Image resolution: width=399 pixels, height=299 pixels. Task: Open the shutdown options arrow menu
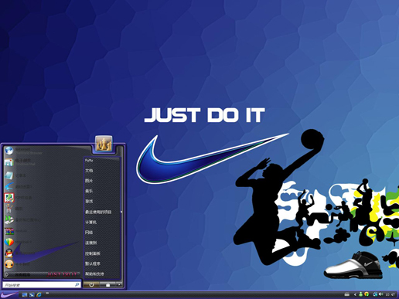pos(119,284)
